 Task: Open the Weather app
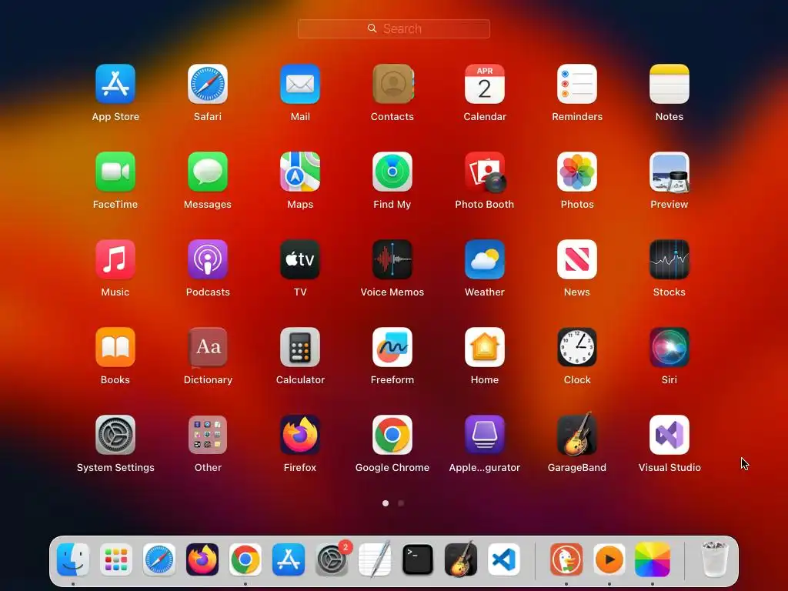[x=485, y=259]
